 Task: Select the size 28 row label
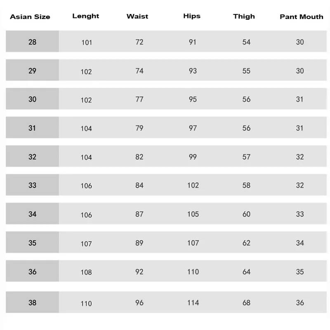coord(32,42)
